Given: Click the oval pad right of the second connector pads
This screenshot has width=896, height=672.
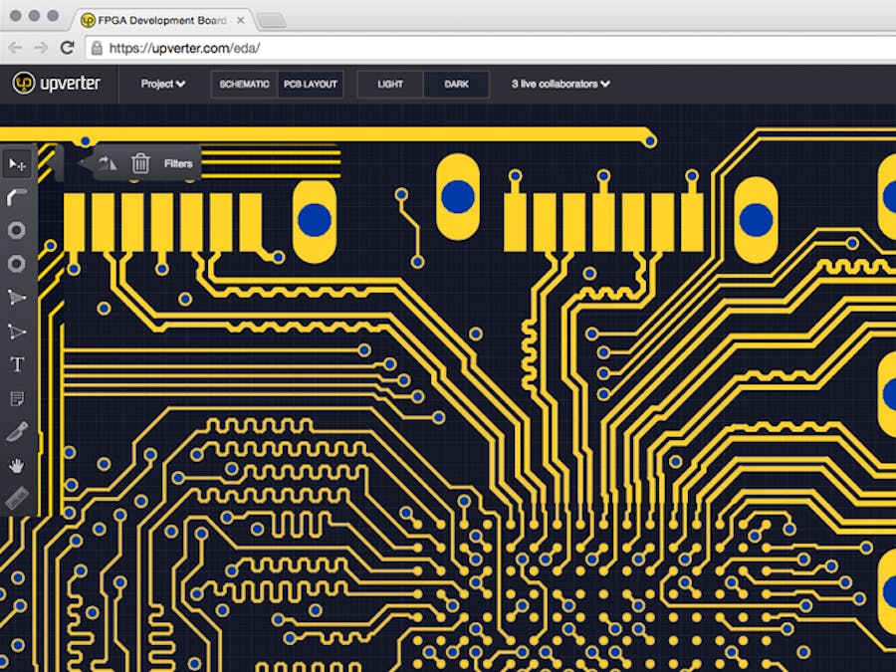Looking at the screenshot, I should [756, 220].
